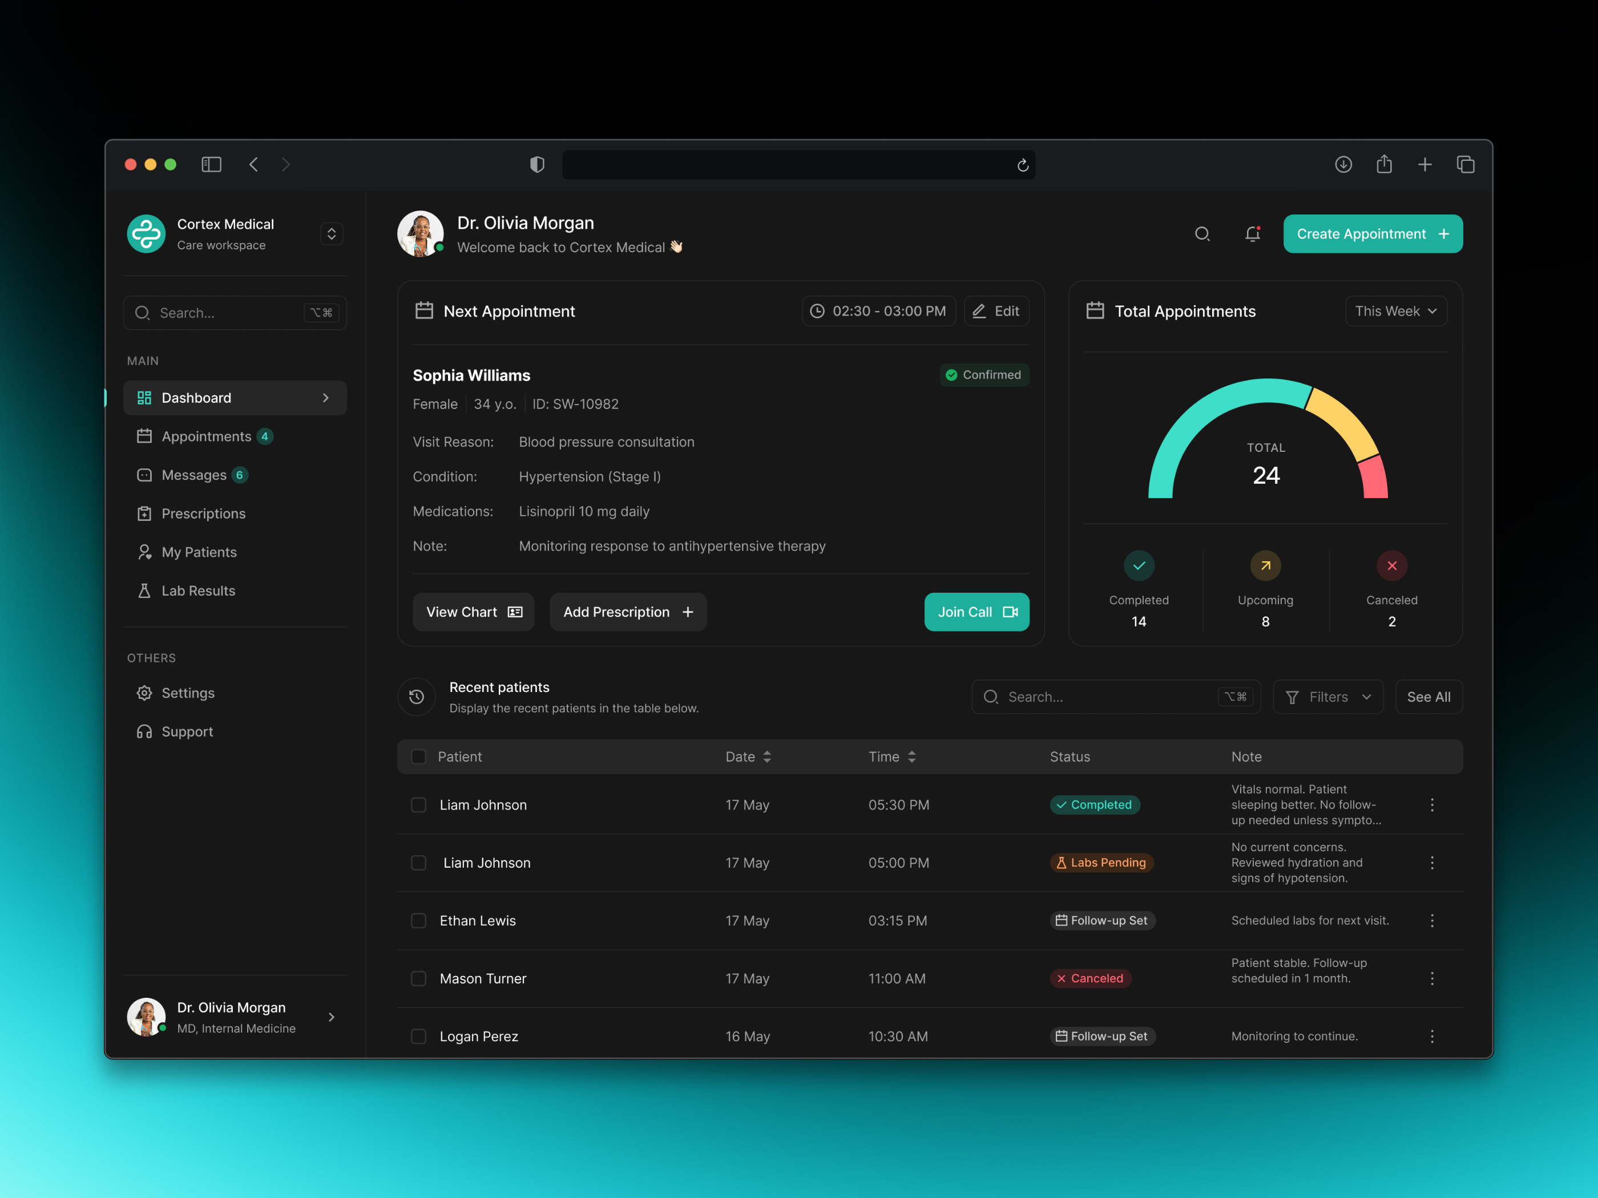This screenshot has width=1598, height=1198.
Task: Click the notifications bell icon
Action: [1253, 233]
